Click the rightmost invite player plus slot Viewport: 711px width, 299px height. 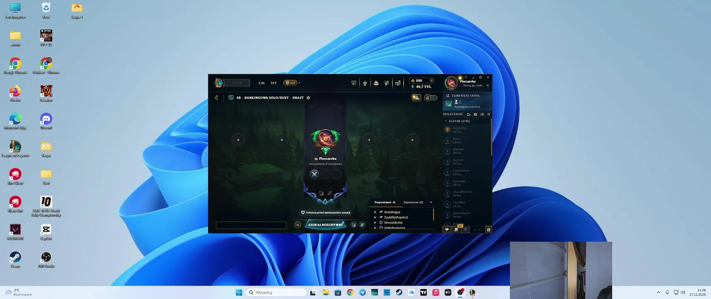coord(412,140)
